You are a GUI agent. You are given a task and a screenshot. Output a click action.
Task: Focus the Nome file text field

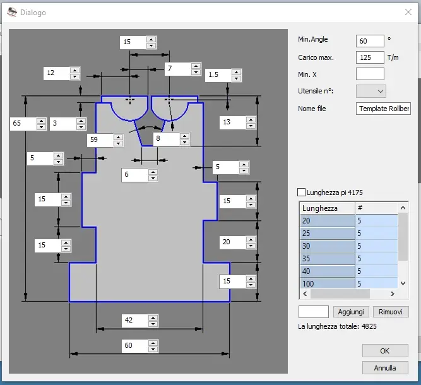pyautogui.click(x=383, y=109)
